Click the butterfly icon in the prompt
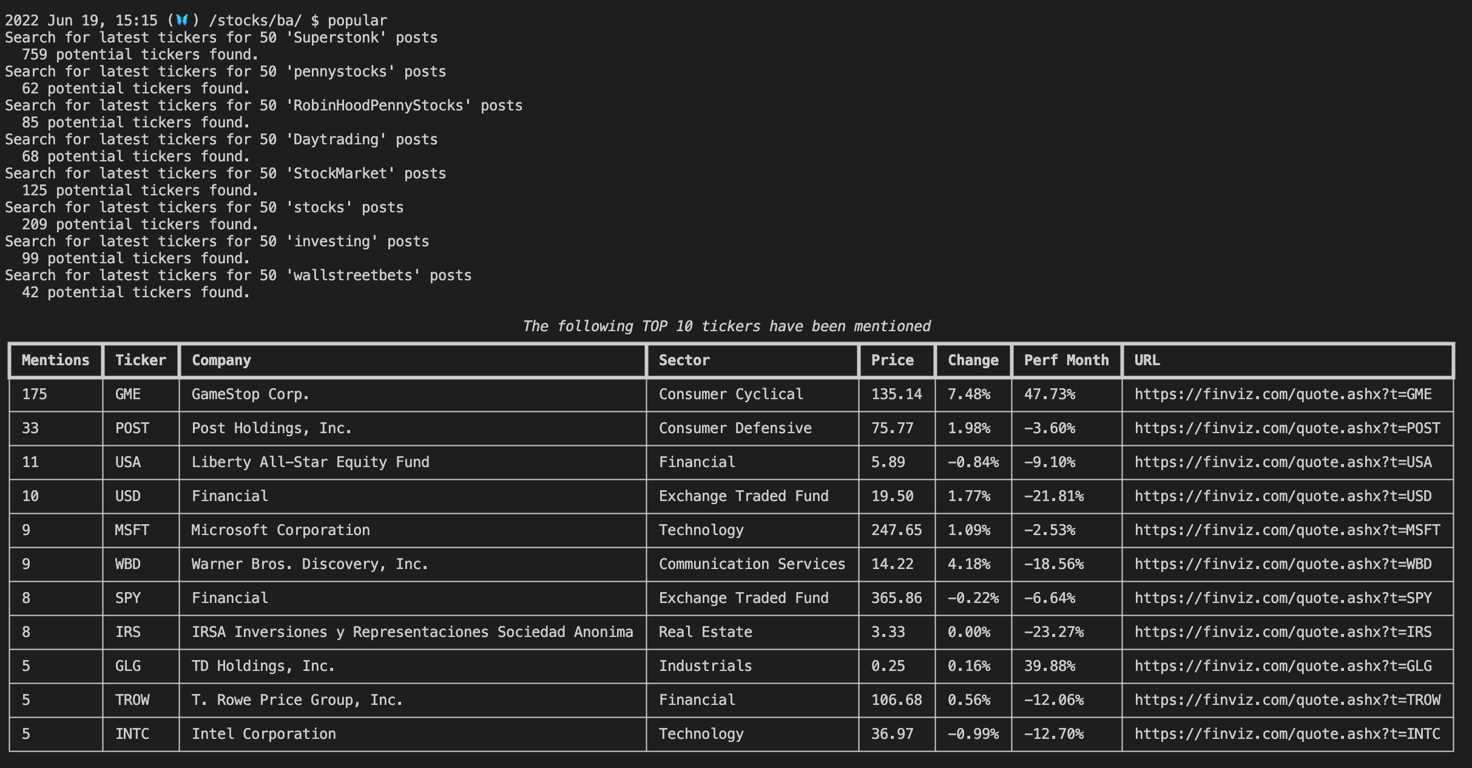This screenshot has width=1472, height=768. click(180, 20)
